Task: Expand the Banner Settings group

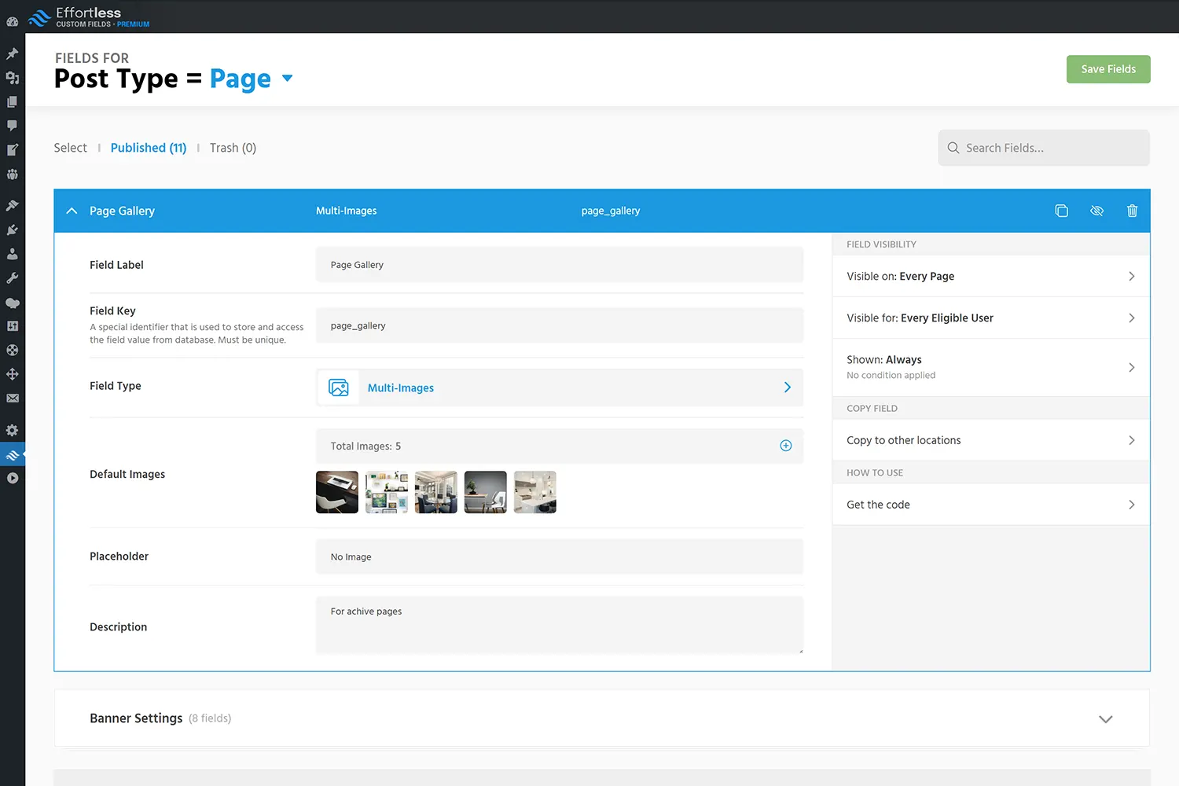Action: click(1105, 719)
